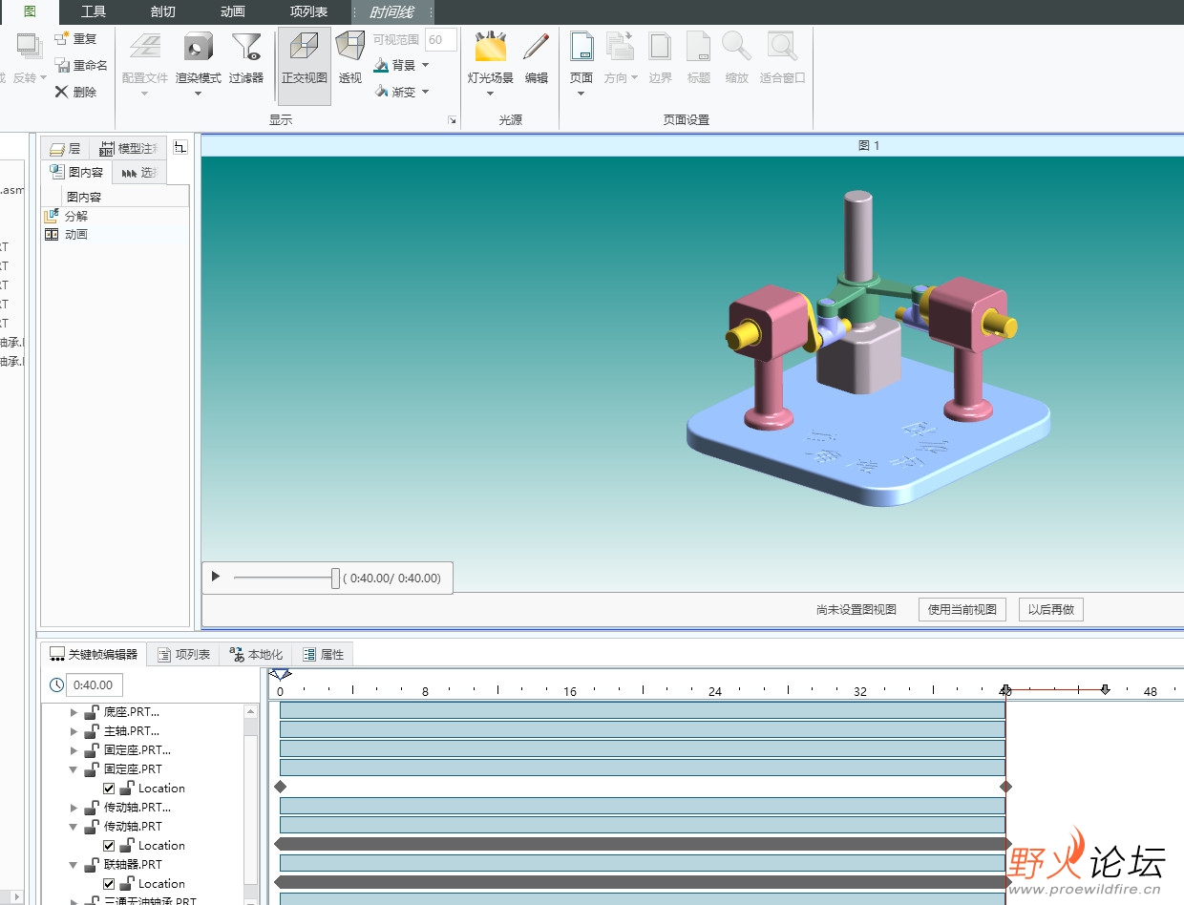Click the 重命名 (rename) icon
The height and width of the screenshot is (905, 1184).
click(62, 66)
